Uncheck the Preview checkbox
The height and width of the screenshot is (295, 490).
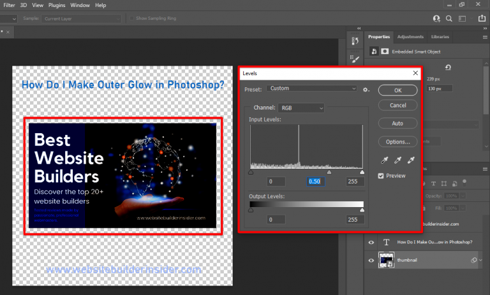click(382, 176)
